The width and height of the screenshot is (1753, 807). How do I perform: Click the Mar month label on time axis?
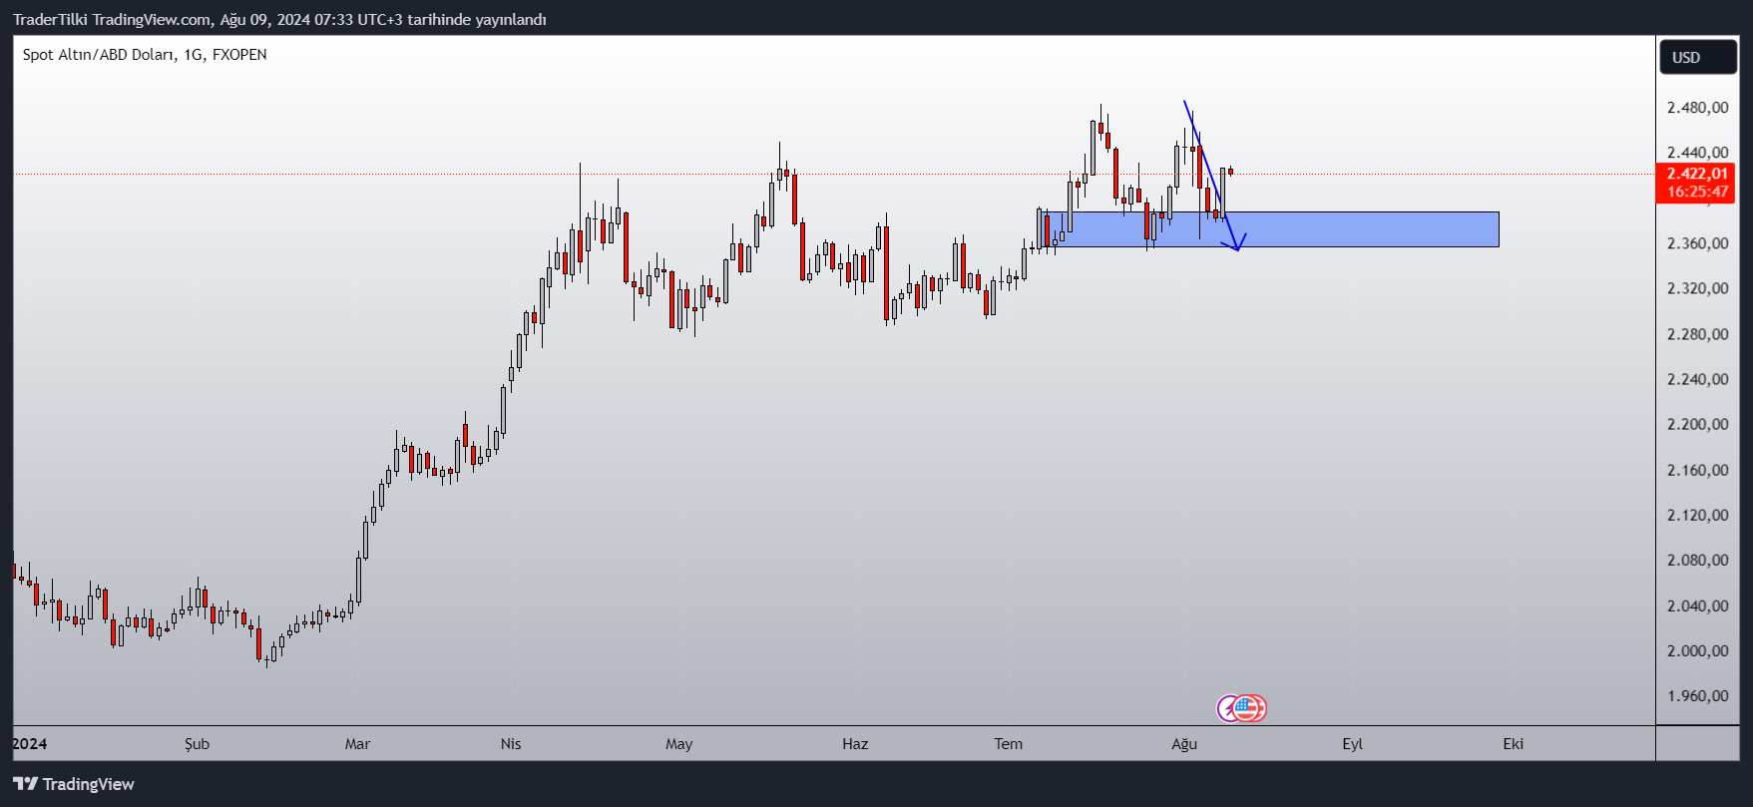[357, 744]
